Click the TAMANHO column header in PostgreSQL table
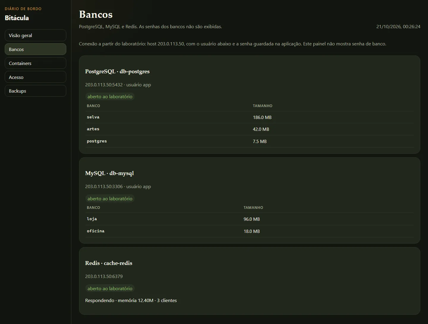This screenshot has width=428, height=324. 262,106
